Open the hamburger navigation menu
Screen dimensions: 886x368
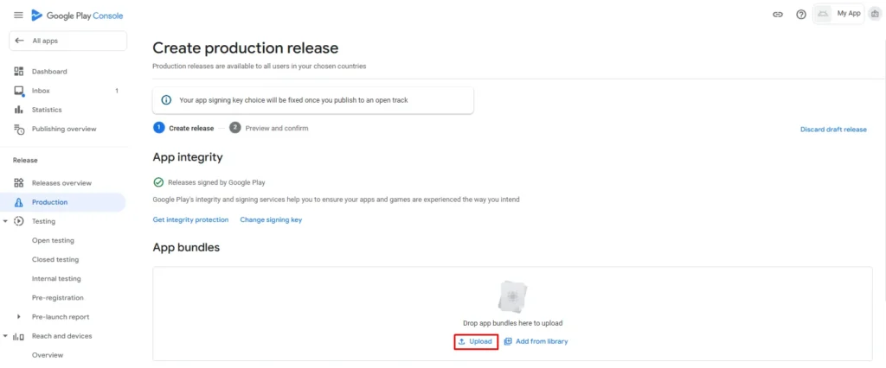click(x=19, y=16)
